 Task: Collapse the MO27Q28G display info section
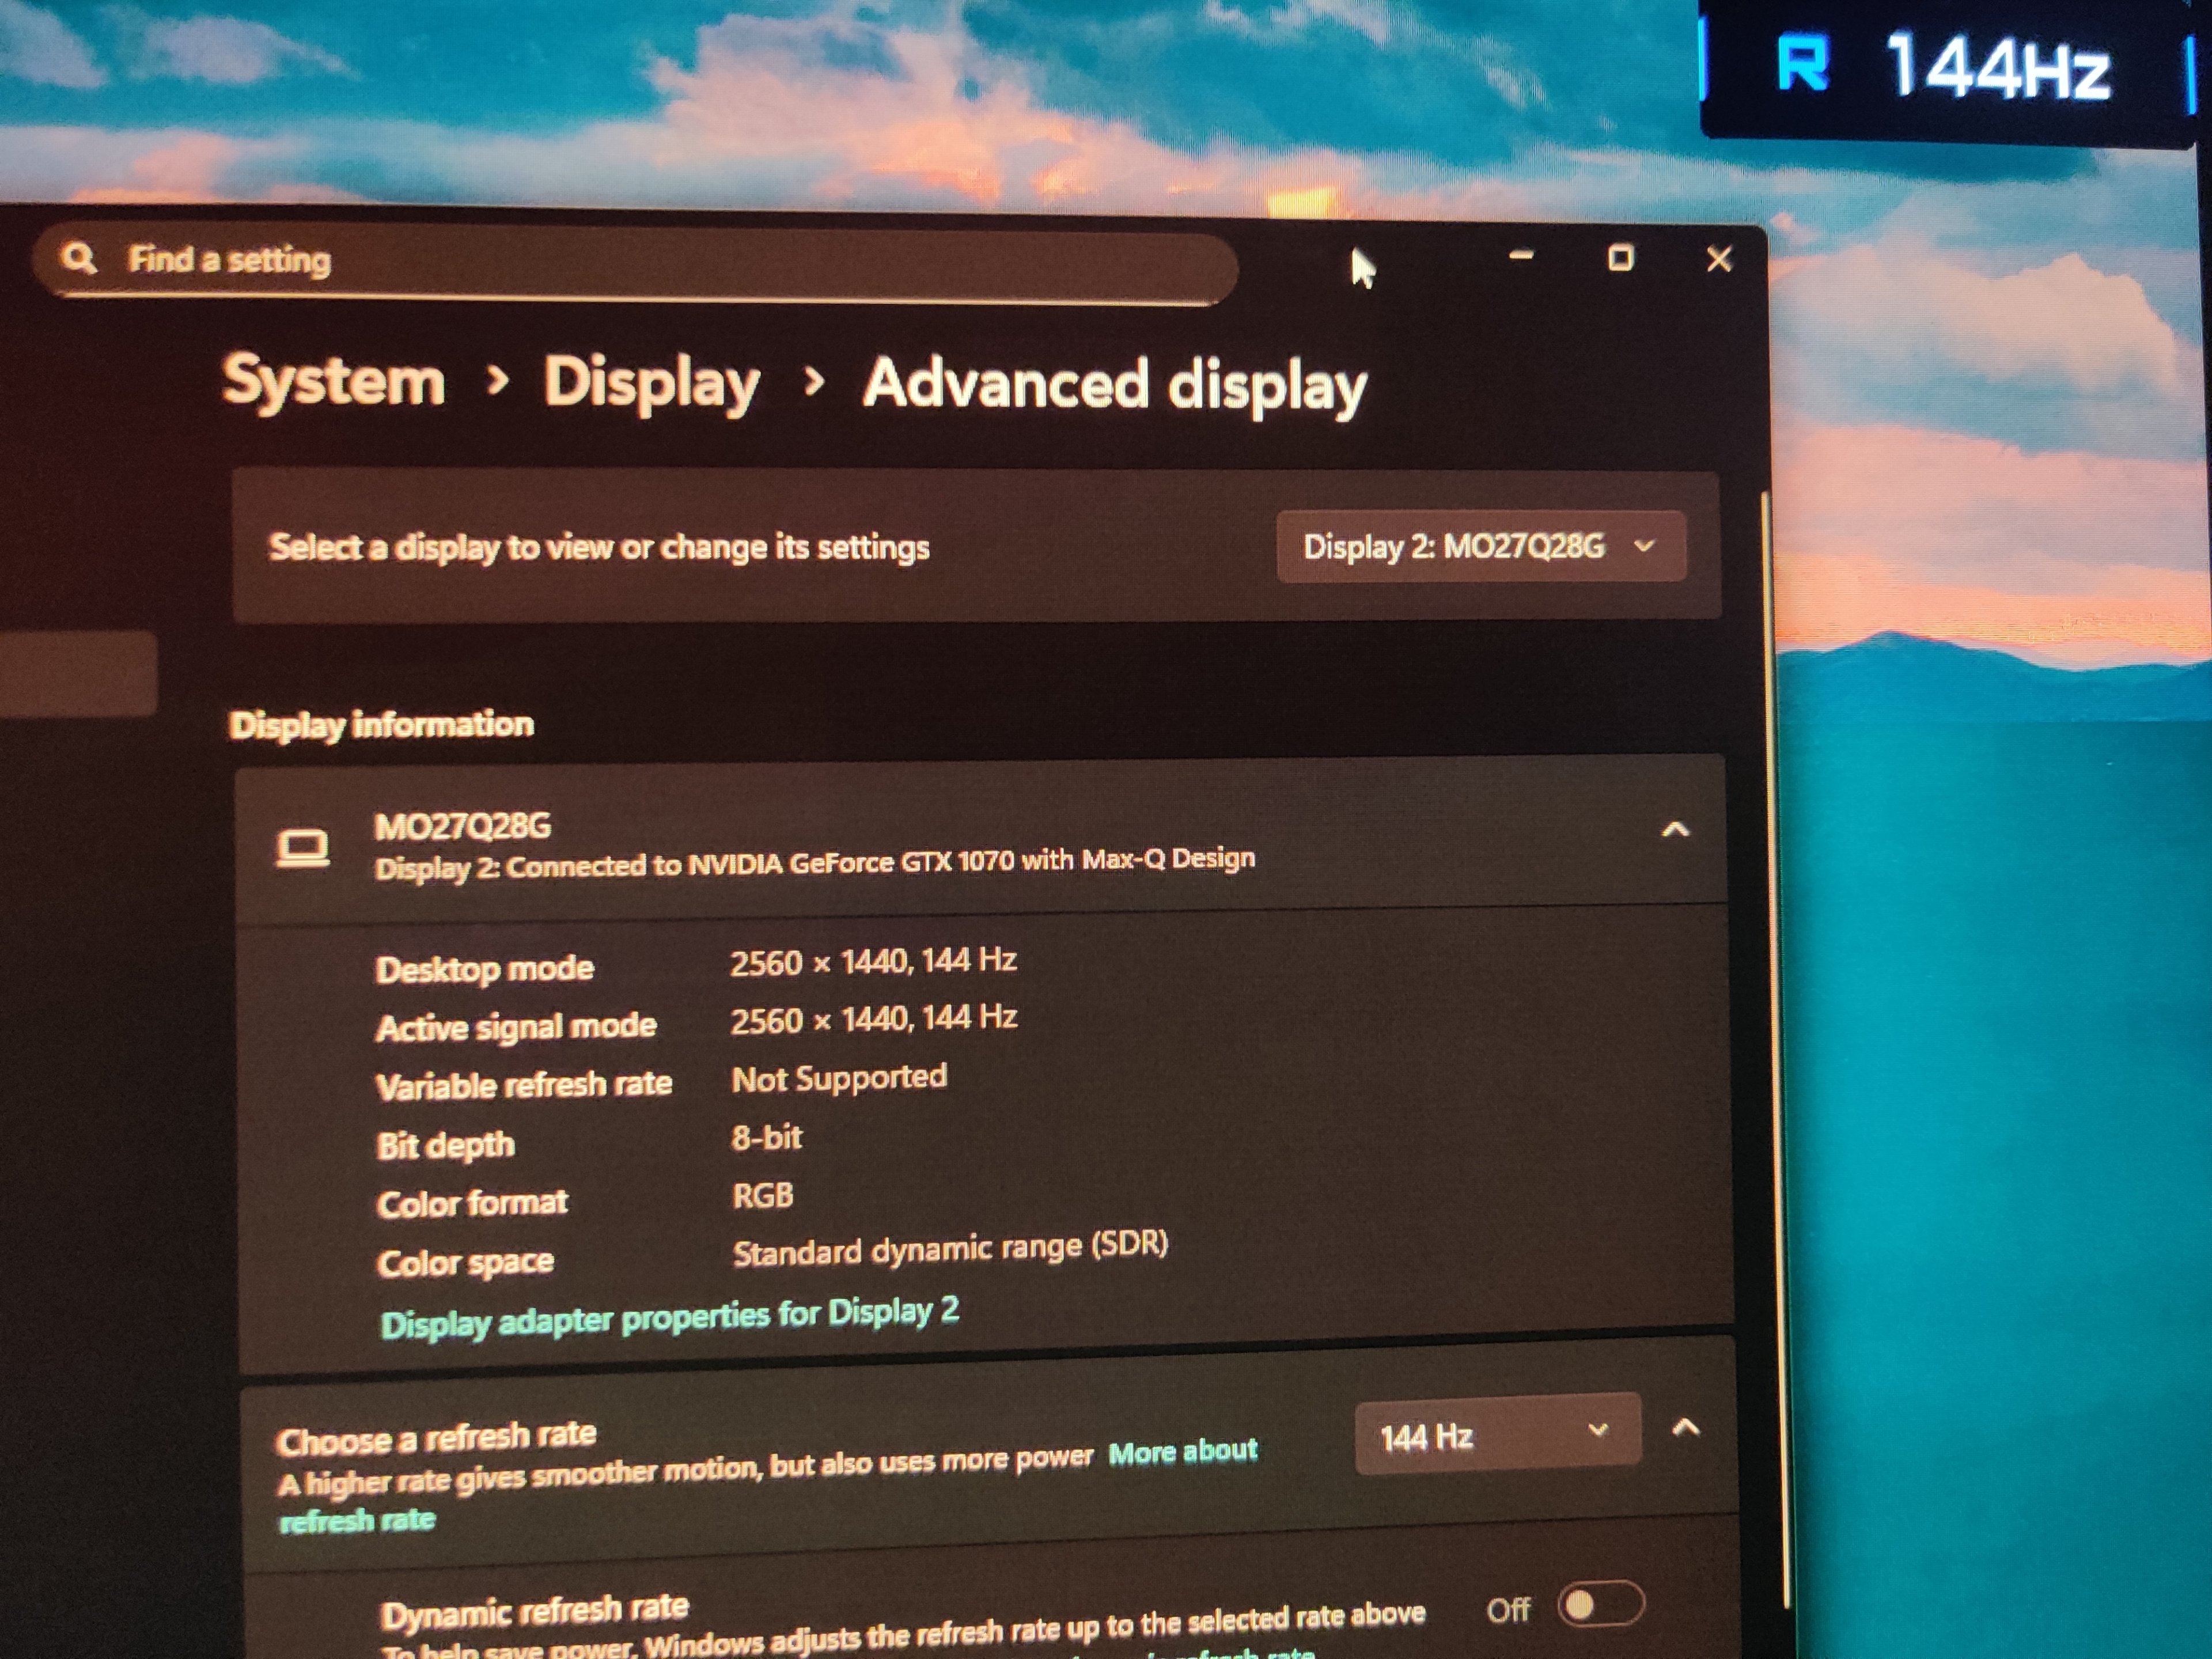(x=1675, y=829)
